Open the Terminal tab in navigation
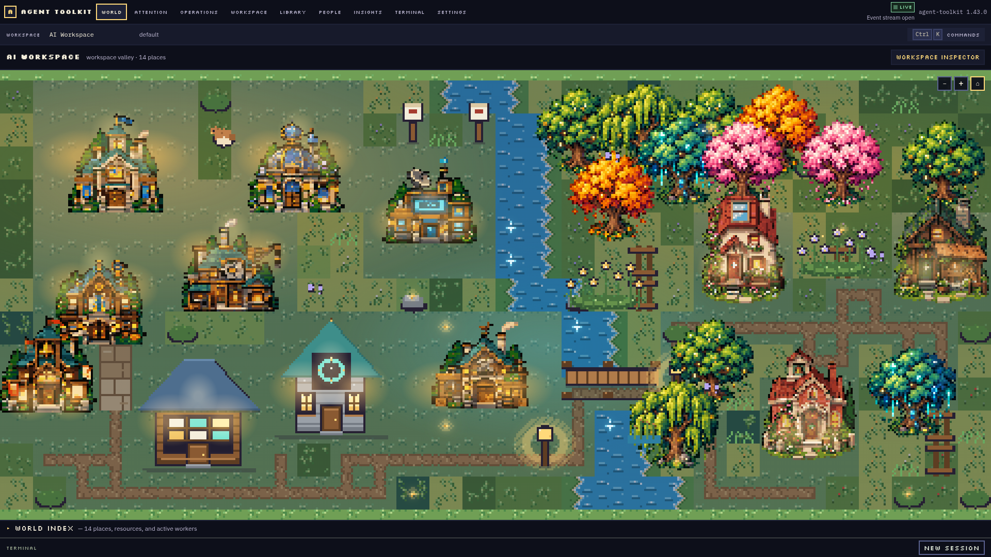This screenshot has height=557, width=991. (409, 12)
